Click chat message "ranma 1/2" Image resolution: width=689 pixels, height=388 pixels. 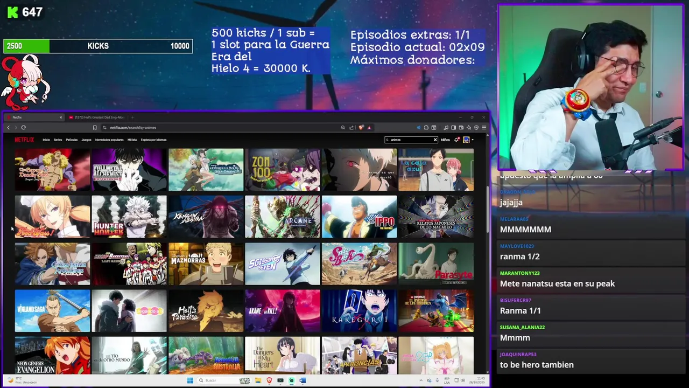519,257
